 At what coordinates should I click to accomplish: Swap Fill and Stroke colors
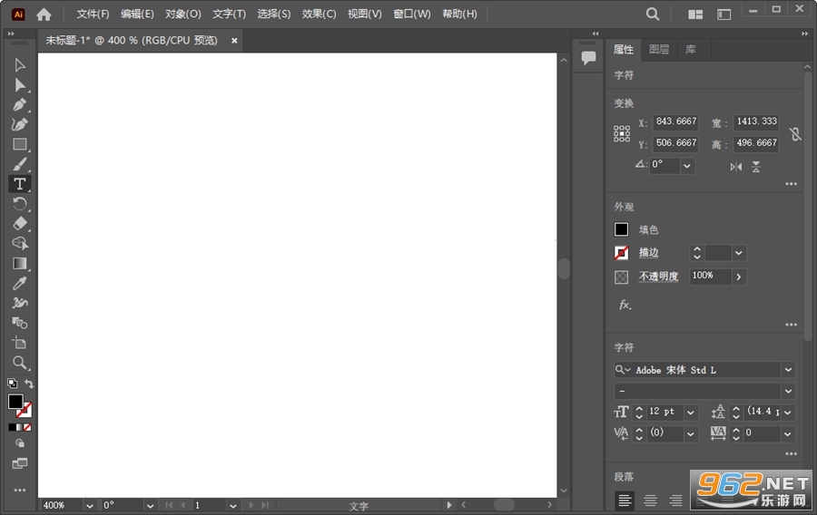[x=29, y=384]
